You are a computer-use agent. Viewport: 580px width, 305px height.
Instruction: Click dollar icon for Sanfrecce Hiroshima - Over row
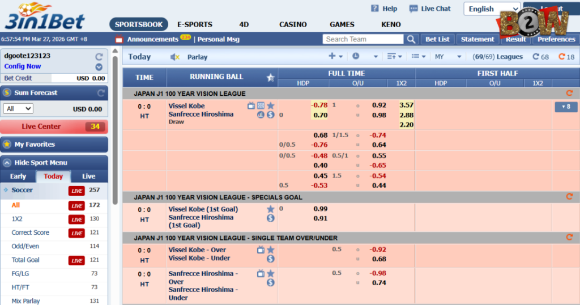271,282
